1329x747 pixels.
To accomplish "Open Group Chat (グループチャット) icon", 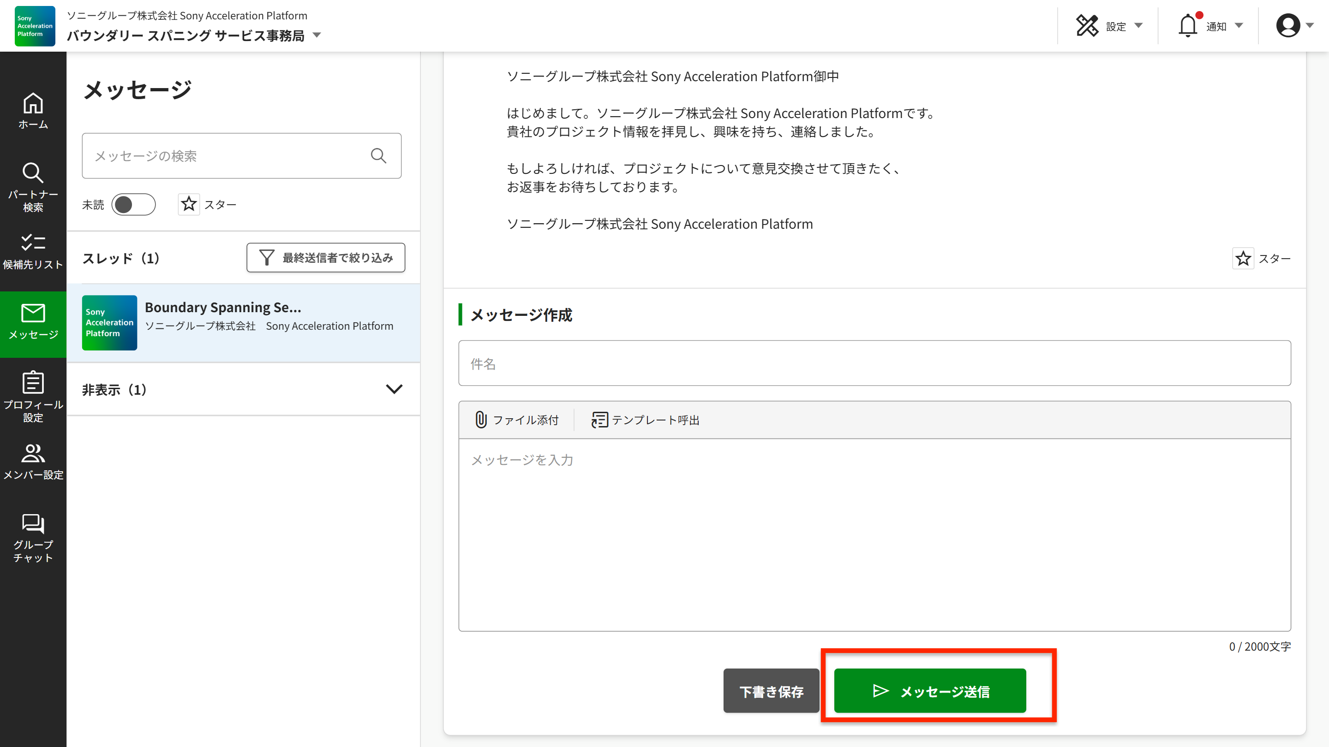I will (x=33, y=537).
